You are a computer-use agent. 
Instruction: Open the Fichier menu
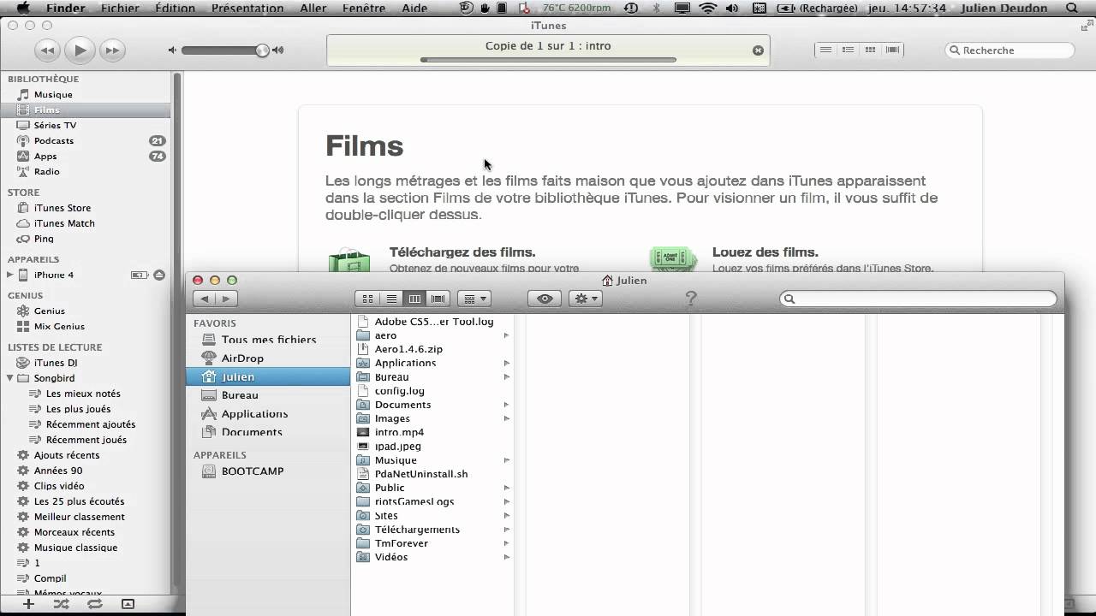(120, 8)
